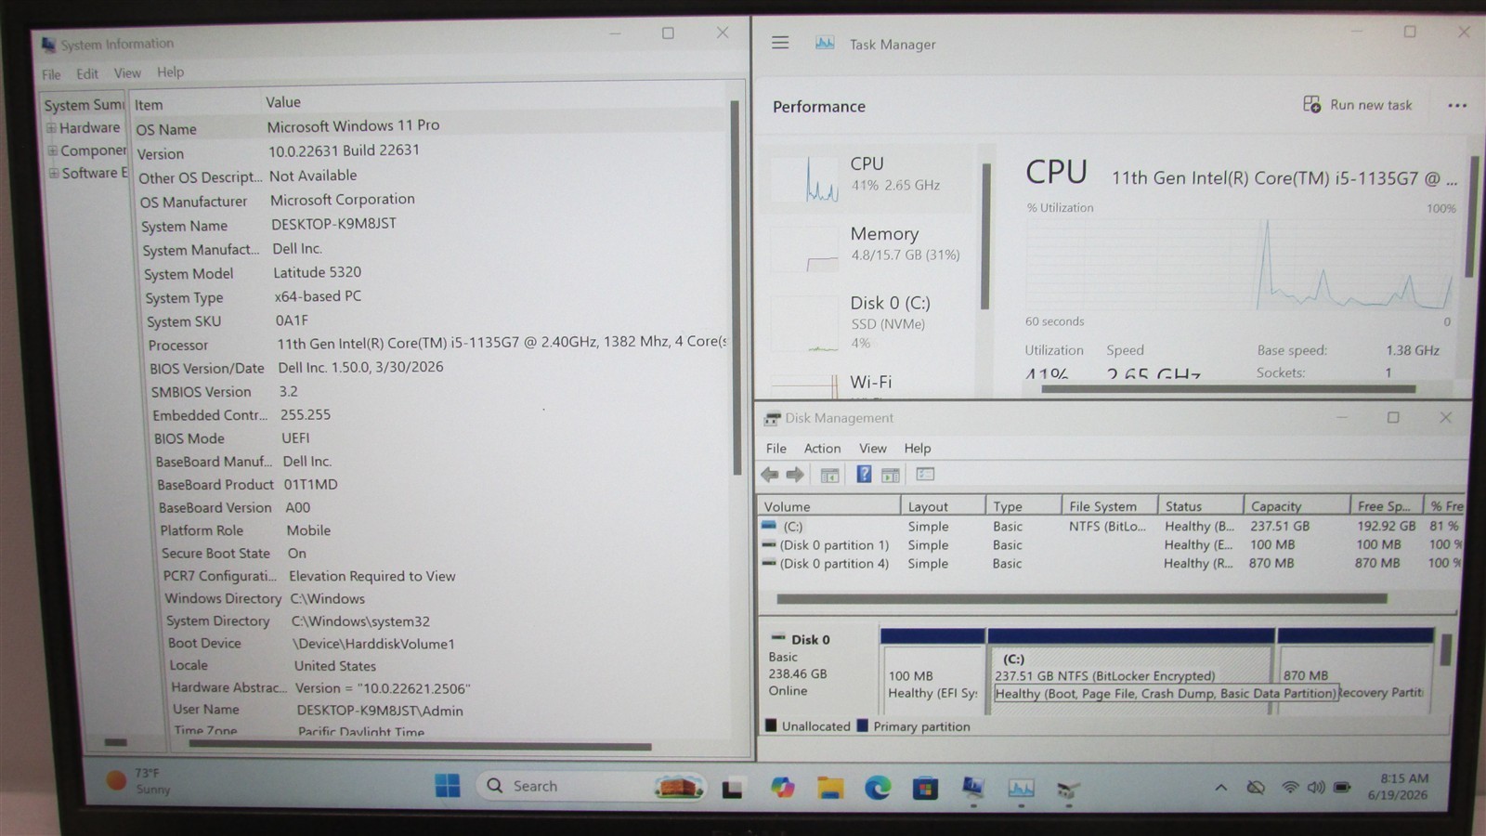Open Microsoft Edge from taskbar
The width and height of the screenshot is (1486, 836).
pos(878,788)
